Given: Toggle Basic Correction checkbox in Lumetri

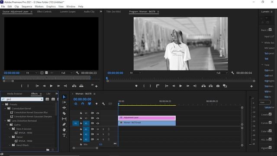Looking at the screenshot, I should click(x=270, y=29).
